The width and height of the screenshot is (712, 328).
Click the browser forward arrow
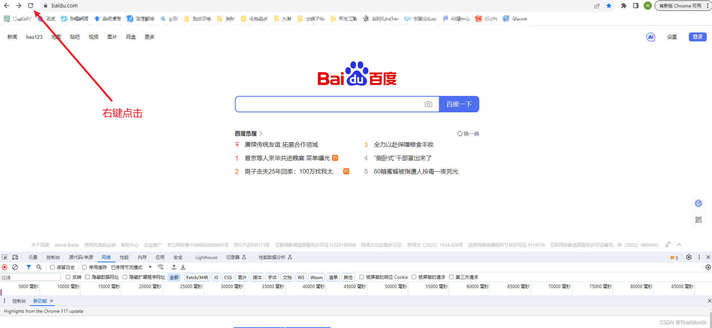19,6
